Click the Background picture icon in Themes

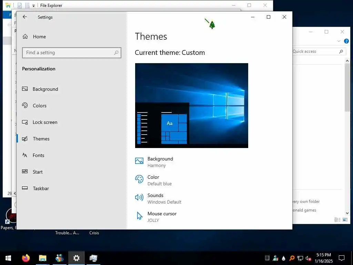[x=139, y=161]
